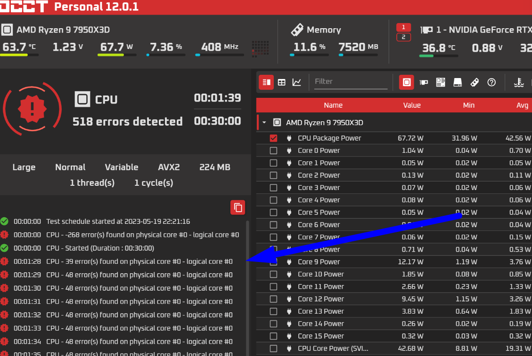
Task: Click the plug icon beside CPU Package Power
Action: pyautogui.click(x=289, y=138)
